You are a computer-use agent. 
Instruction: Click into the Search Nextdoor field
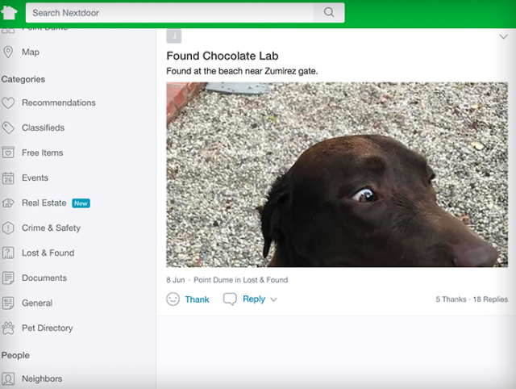[x=169, y=13]
